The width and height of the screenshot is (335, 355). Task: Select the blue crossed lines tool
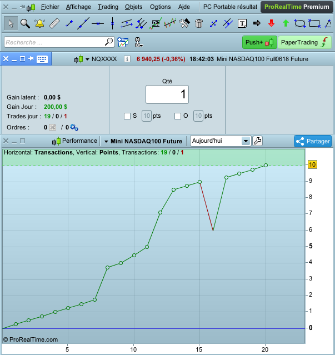click(x=227, y=23)
